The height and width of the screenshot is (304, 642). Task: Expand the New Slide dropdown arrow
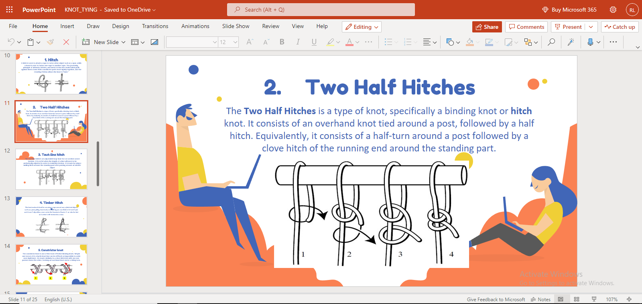click(x=123, y=42)
